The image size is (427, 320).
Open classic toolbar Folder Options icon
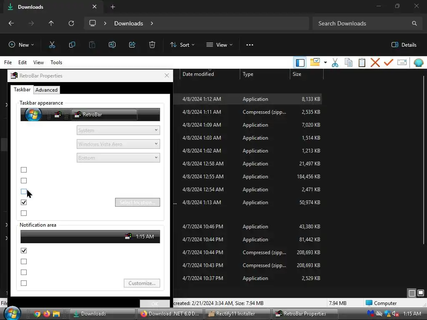tap(315, 62)
